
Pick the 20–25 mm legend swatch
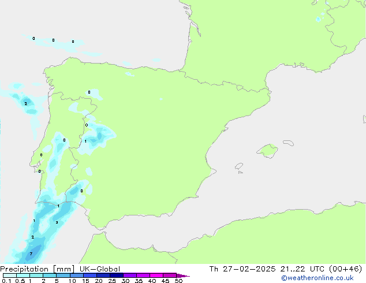(103, 275)
